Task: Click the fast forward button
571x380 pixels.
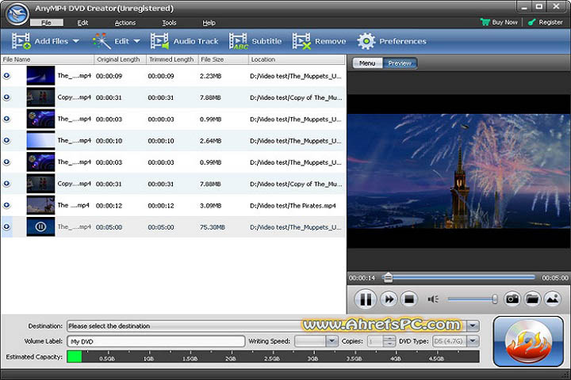Action: (389, 299)
